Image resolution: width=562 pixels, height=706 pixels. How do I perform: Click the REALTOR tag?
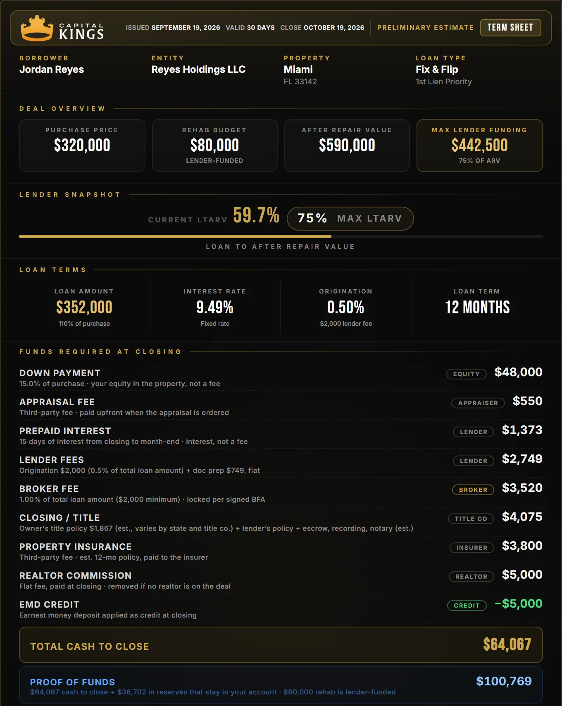(472, 577)
